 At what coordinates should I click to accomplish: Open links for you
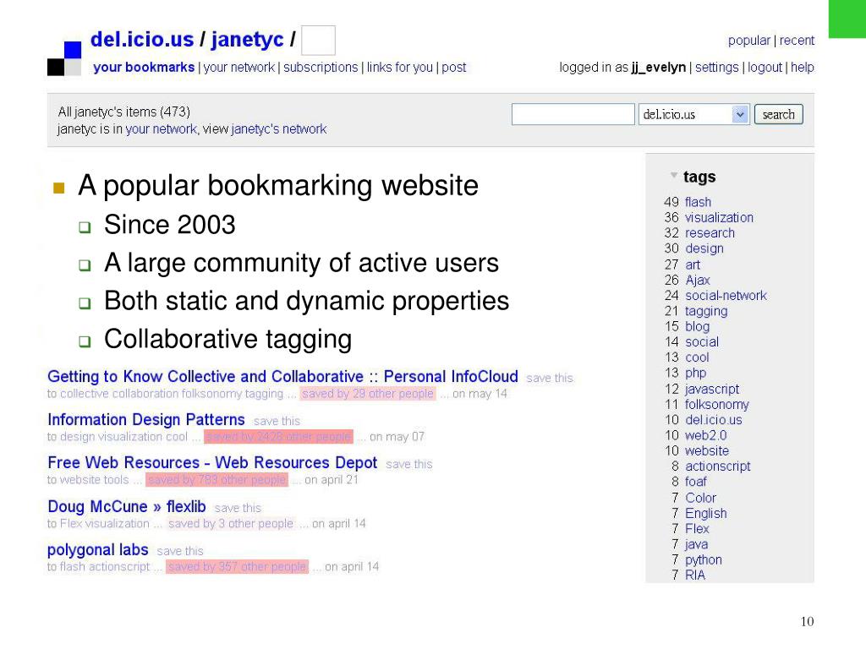(x=400, y=68)
